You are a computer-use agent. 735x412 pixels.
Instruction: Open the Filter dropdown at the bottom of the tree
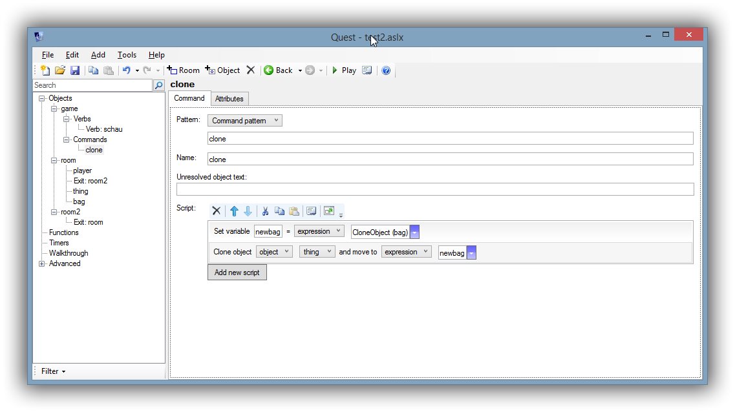point(53,371)
